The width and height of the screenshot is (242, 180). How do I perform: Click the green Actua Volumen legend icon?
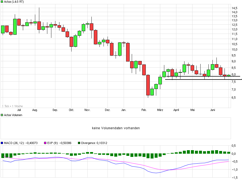coord(2,115)
